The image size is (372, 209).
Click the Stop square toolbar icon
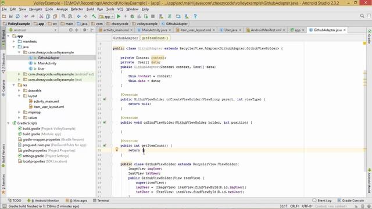pos(153,16)
